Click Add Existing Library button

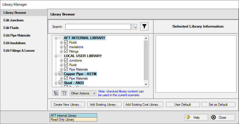click(104, 105)
